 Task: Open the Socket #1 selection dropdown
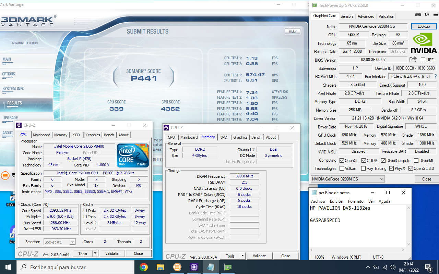pyautogui.click(x=59, y=242)
